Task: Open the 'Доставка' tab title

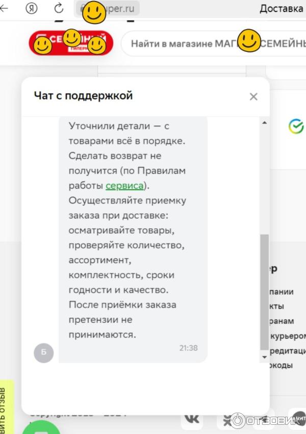Action: pyautogui.click(x=281, y=9)
